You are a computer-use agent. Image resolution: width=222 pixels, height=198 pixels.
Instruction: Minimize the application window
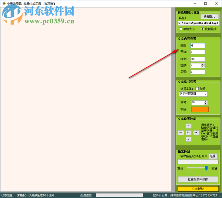coord(195,4)
